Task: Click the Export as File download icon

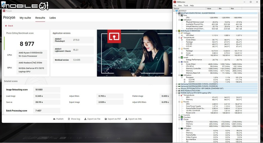Action: [85, 119]
